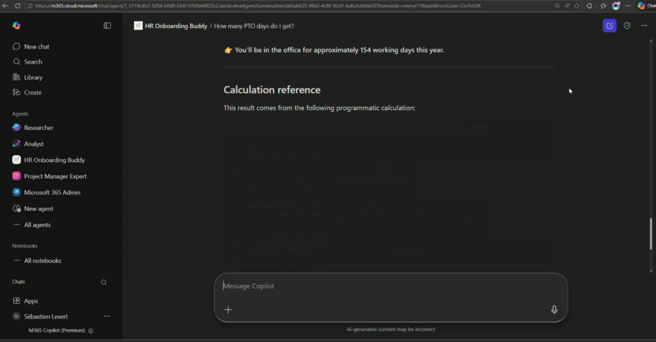Show All agents list
The width and height of the screenshot is (656, 342).
37,224
